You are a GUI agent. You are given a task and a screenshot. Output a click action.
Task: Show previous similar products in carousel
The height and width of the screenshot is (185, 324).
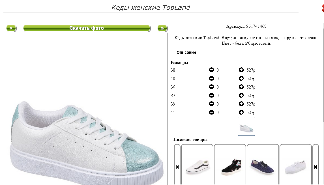(177, 167)
